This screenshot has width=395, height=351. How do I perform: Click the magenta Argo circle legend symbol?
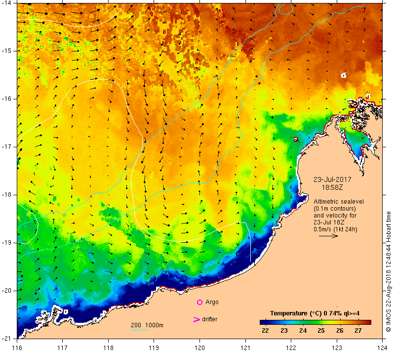tap(199, 302)
